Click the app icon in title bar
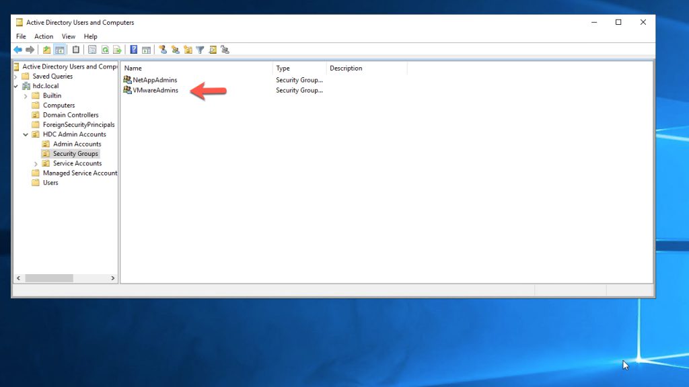The width and height of the screenshot is (689, 387). click(x=20, y=22)
